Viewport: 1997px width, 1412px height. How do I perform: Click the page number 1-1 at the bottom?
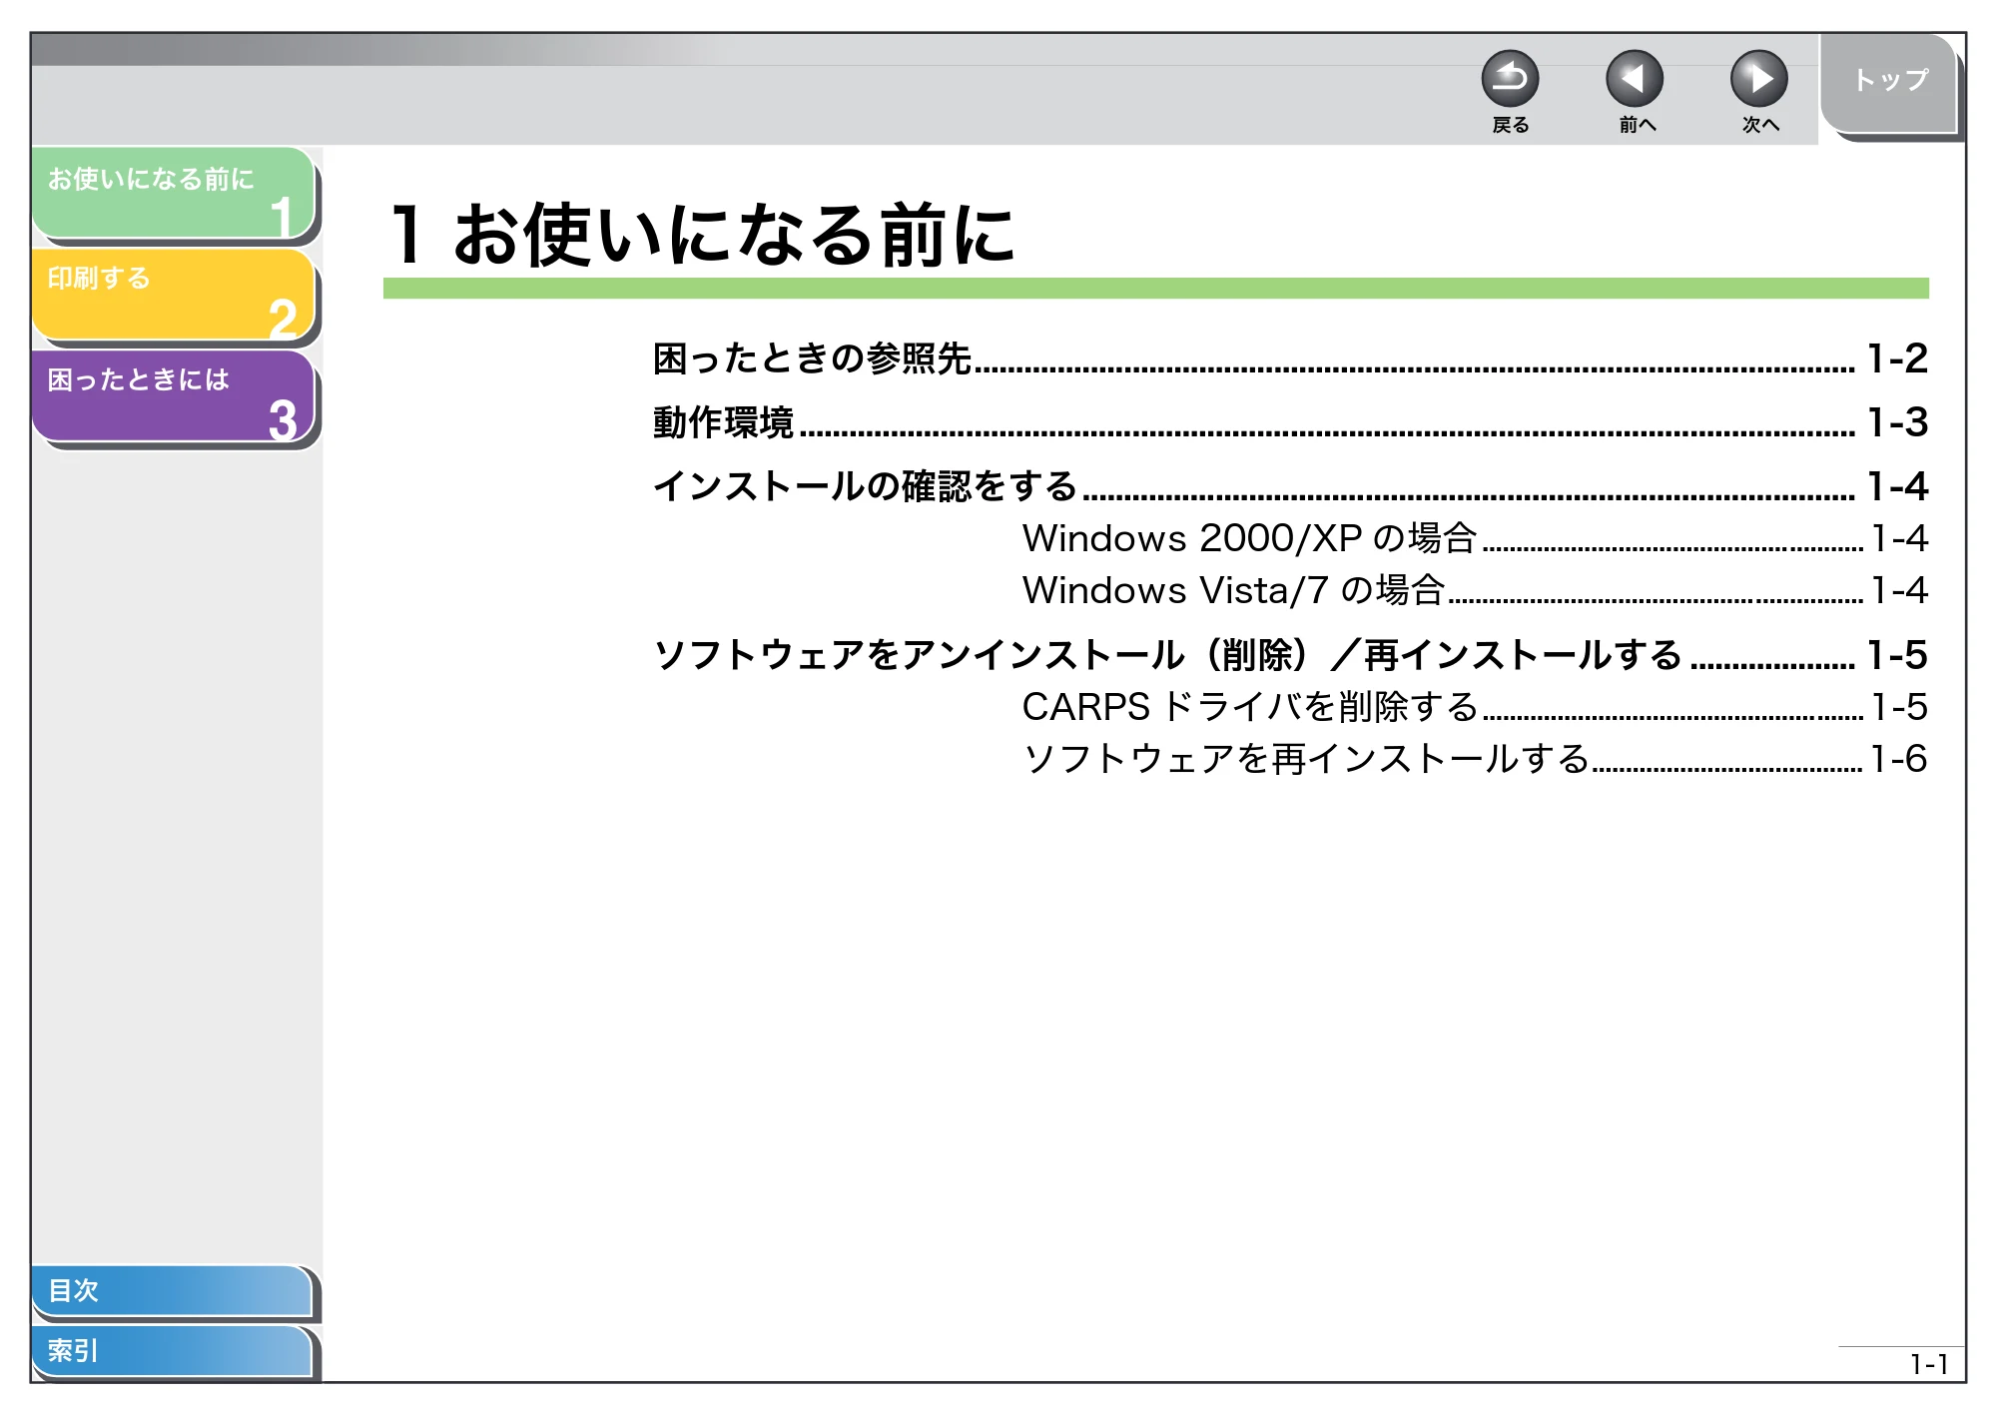tap(1928, 1364)
